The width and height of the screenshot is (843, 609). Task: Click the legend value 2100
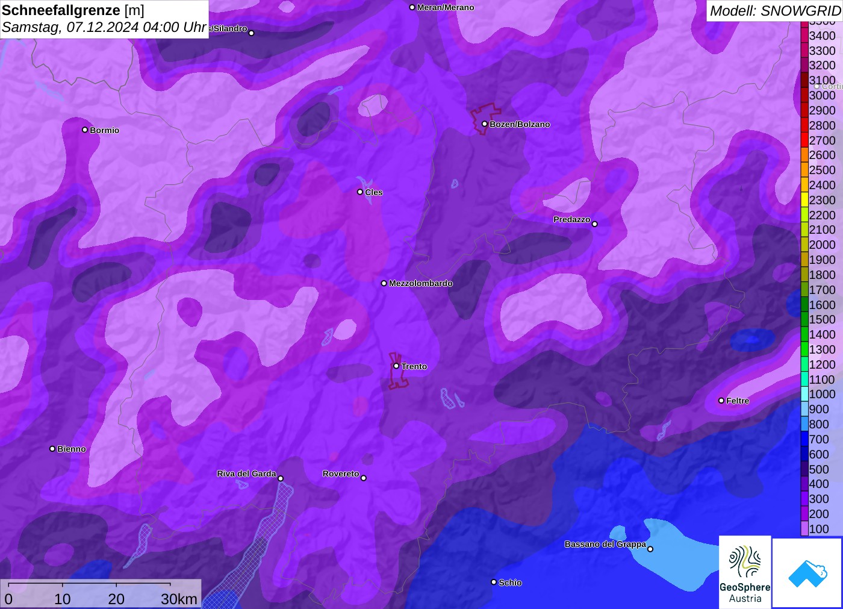tap(823, 230)
